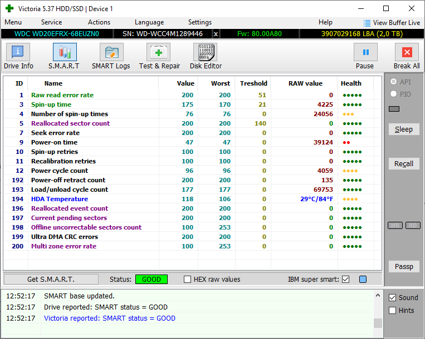This screenshot has width=425, height=339.
Task: Click the Treshold column header
Action: (x=253, y=83)
